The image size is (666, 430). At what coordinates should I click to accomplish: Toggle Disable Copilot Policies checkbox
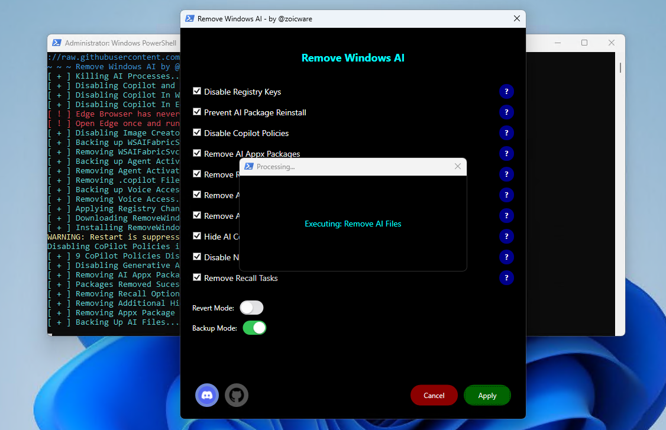pyautogui.click(x=197, y=132)
